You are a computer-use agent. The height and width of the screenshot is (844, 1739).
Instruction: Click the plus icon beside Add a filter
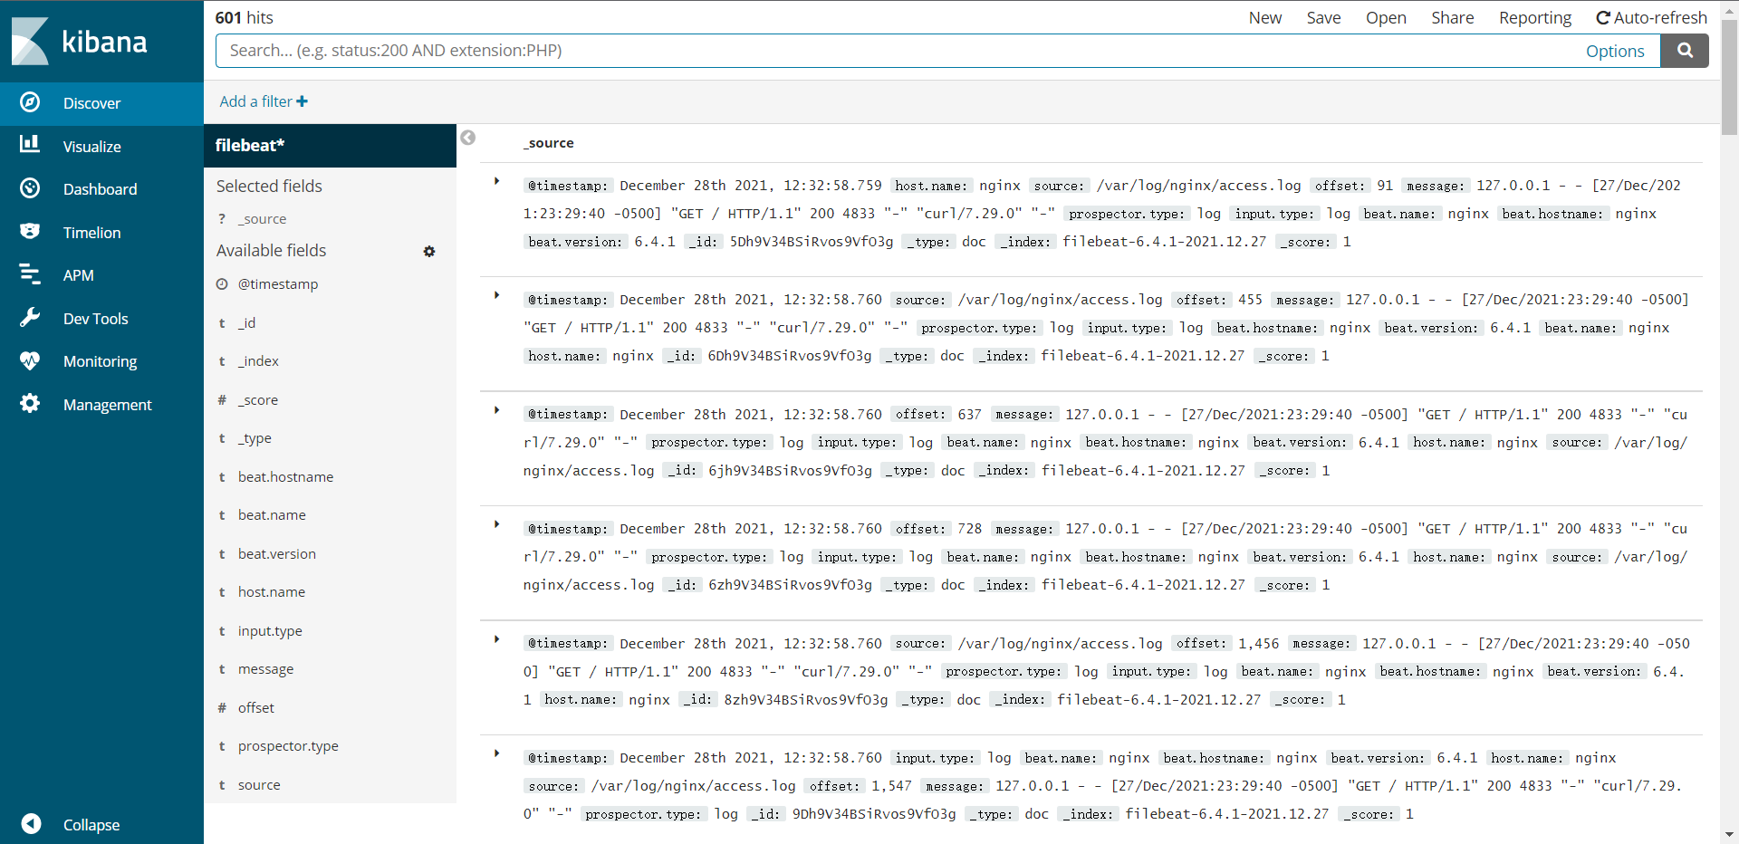[302, 101]
